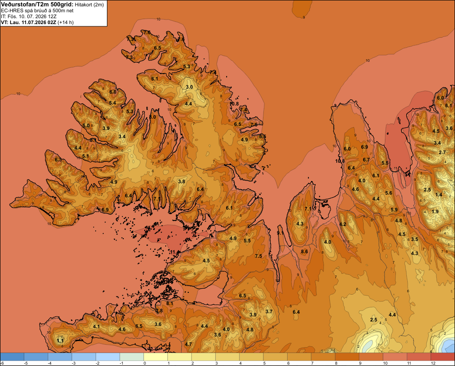
Task: Click the 2.7 temperature label
Action: tap(442, 153)
